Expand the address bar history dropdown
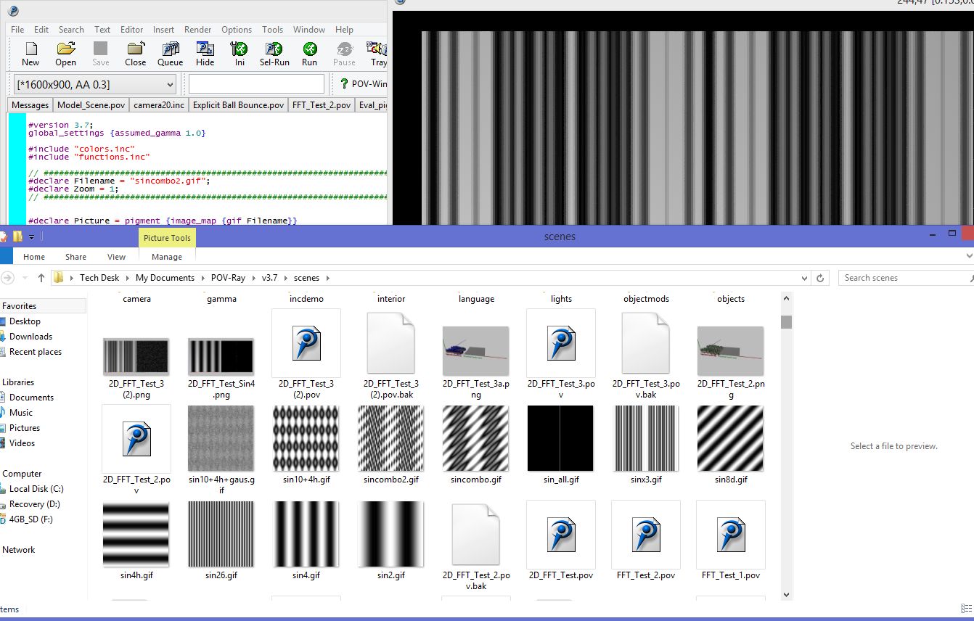 click(804, 278)
